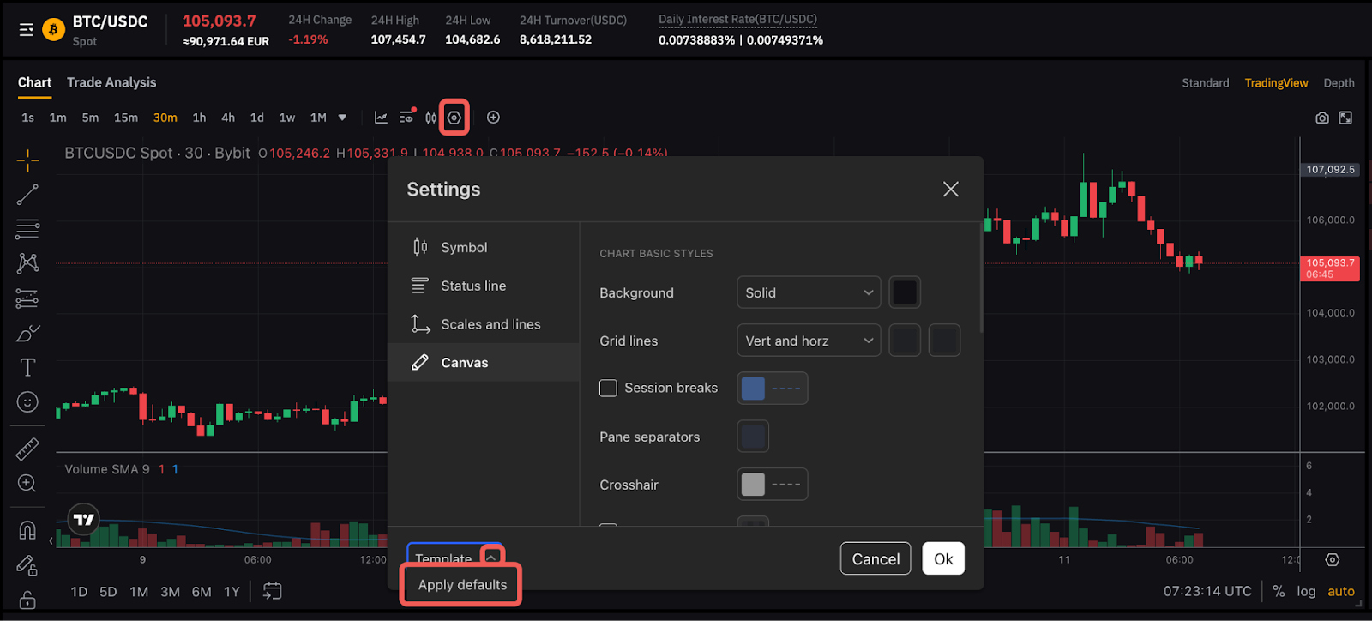The image size is (1372, 621).
Task: Toggle log scale on price axis
Action: coord(1305,591)
